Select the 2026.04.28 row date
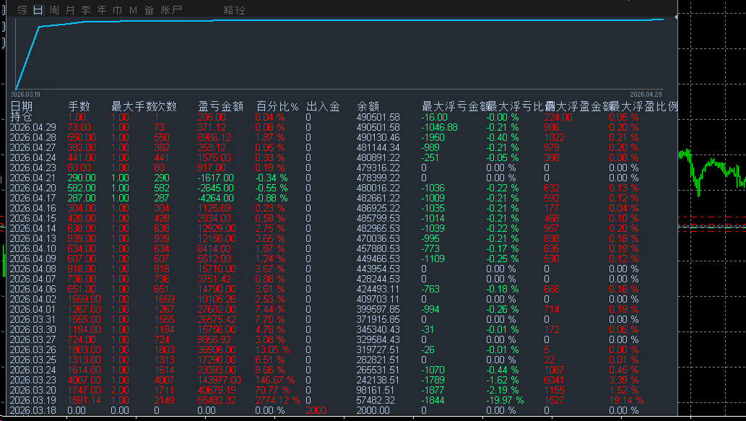The height and width of the screenshot is (421, 746). tap(32, 137)
